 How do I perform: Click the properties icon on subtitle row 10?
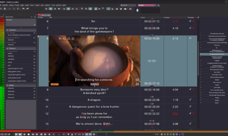pyautogui.click(x=190, y=100)
